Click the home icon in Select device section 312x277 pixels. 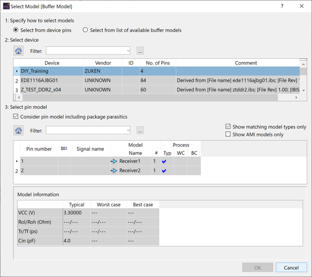click(19, 51)
